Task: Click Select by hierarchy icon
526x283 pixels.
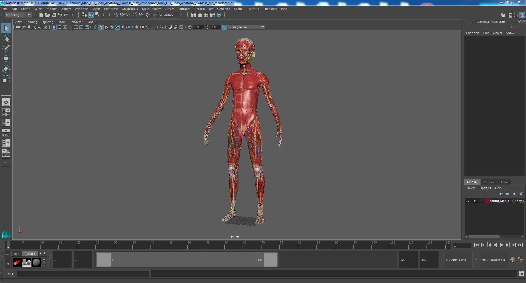Action: (84, 15)
